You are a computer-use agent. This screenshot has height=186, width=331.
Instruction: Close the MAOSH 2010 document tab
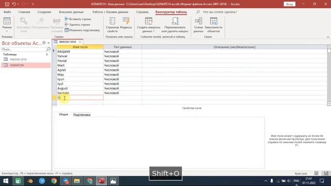tap(80, 42)
